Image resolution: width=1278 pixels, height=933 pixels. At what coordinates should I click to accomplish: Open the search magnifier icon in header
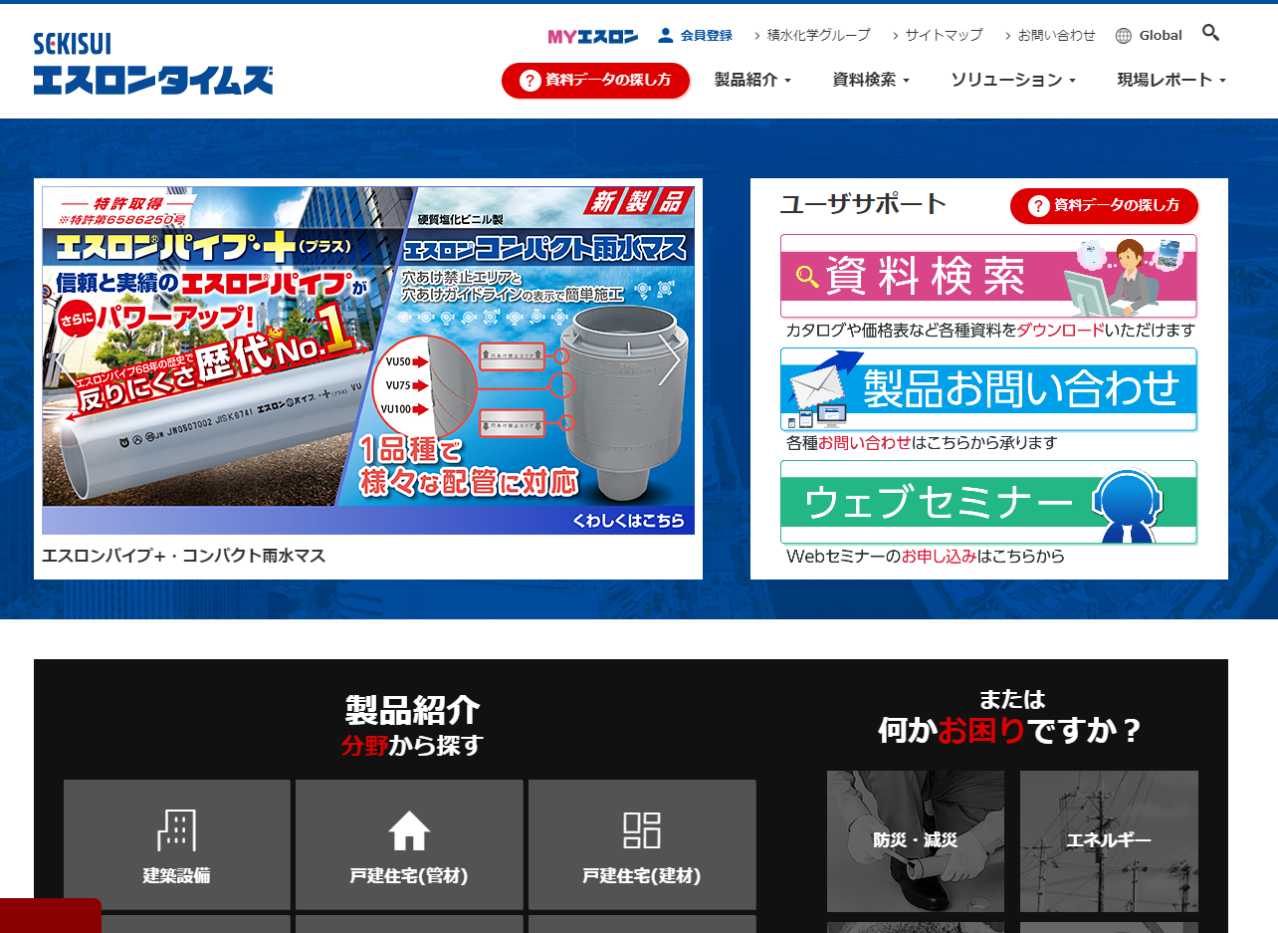tap(1210, 33)
